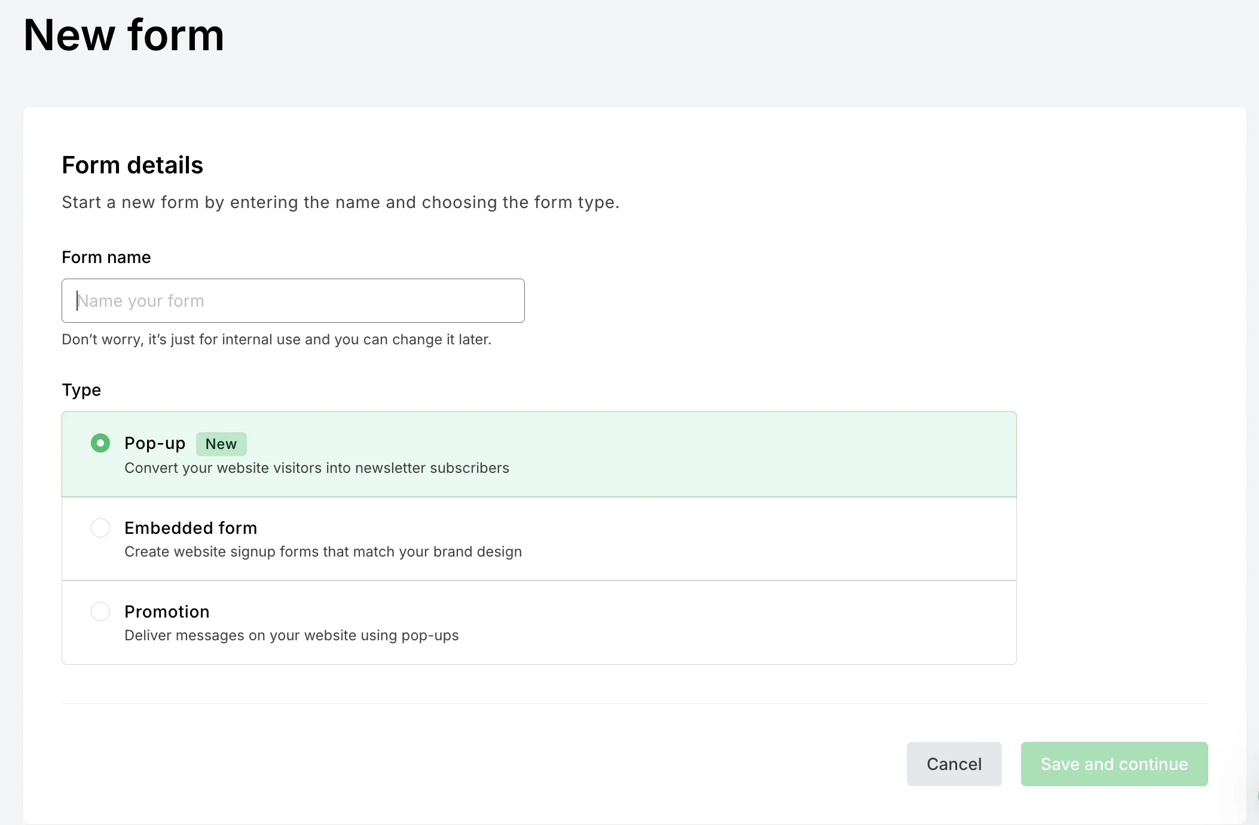Click 'Deliver messages on your website' description

(292, 635)
